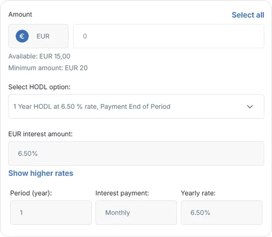
Task: Click the Period (year) field
Action: pyautogui.click(x=51, y=212)
